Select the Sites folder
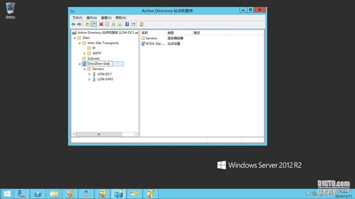Image resolution: width=355 pixels, height=199 pixels. click(86, 38)
